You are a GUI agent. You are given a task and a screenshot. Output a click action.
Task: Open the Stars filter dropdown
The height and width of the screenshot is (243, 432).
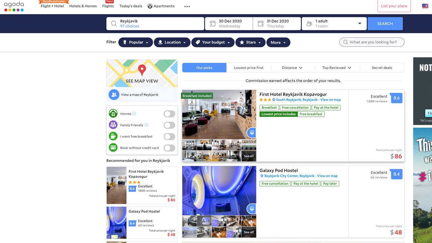tap(250, 42)
